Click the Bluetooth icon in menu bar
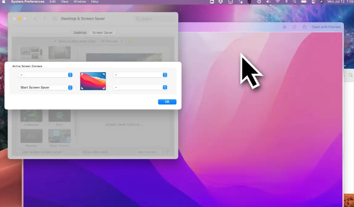The width and height of the screenshot is (354, 207). click(x=286, y=2)
